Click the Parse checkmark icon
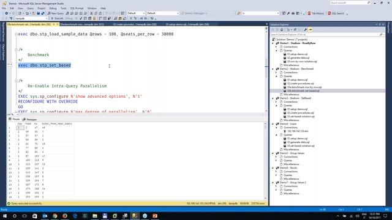 click(81, 18)
